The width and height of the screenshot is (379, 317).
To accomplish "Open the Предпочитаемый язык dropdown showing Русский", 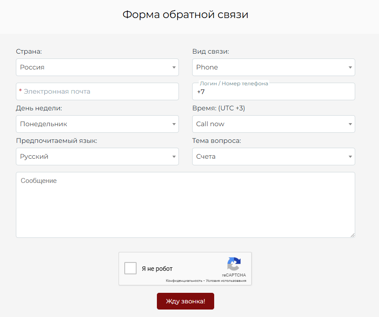I will [97, 157].
